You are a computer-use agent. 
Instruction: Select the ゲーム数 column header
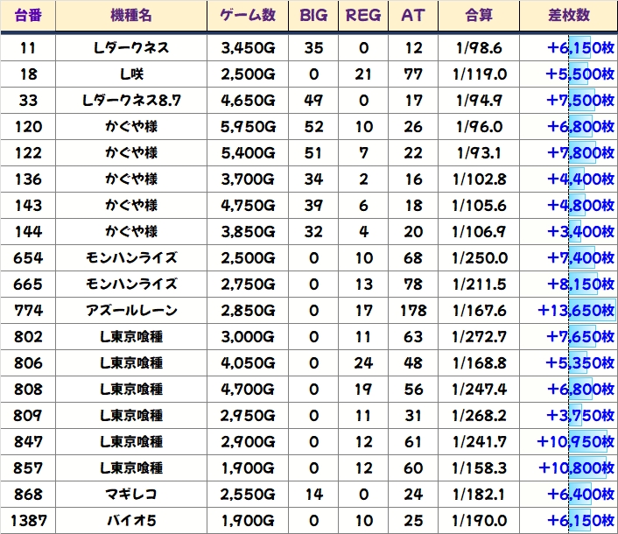[249, 16]
